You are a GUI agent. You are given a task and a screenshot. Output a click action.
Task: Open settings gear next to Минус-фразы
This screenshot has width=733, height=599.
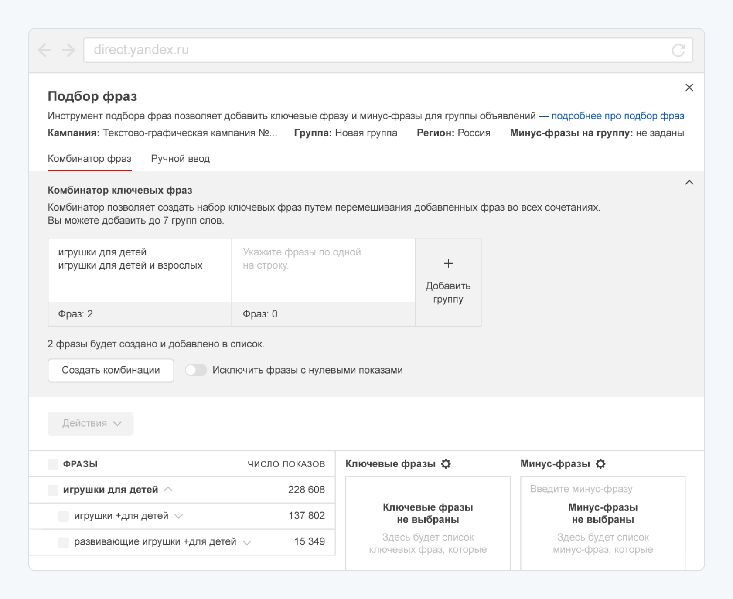(600, 464)
